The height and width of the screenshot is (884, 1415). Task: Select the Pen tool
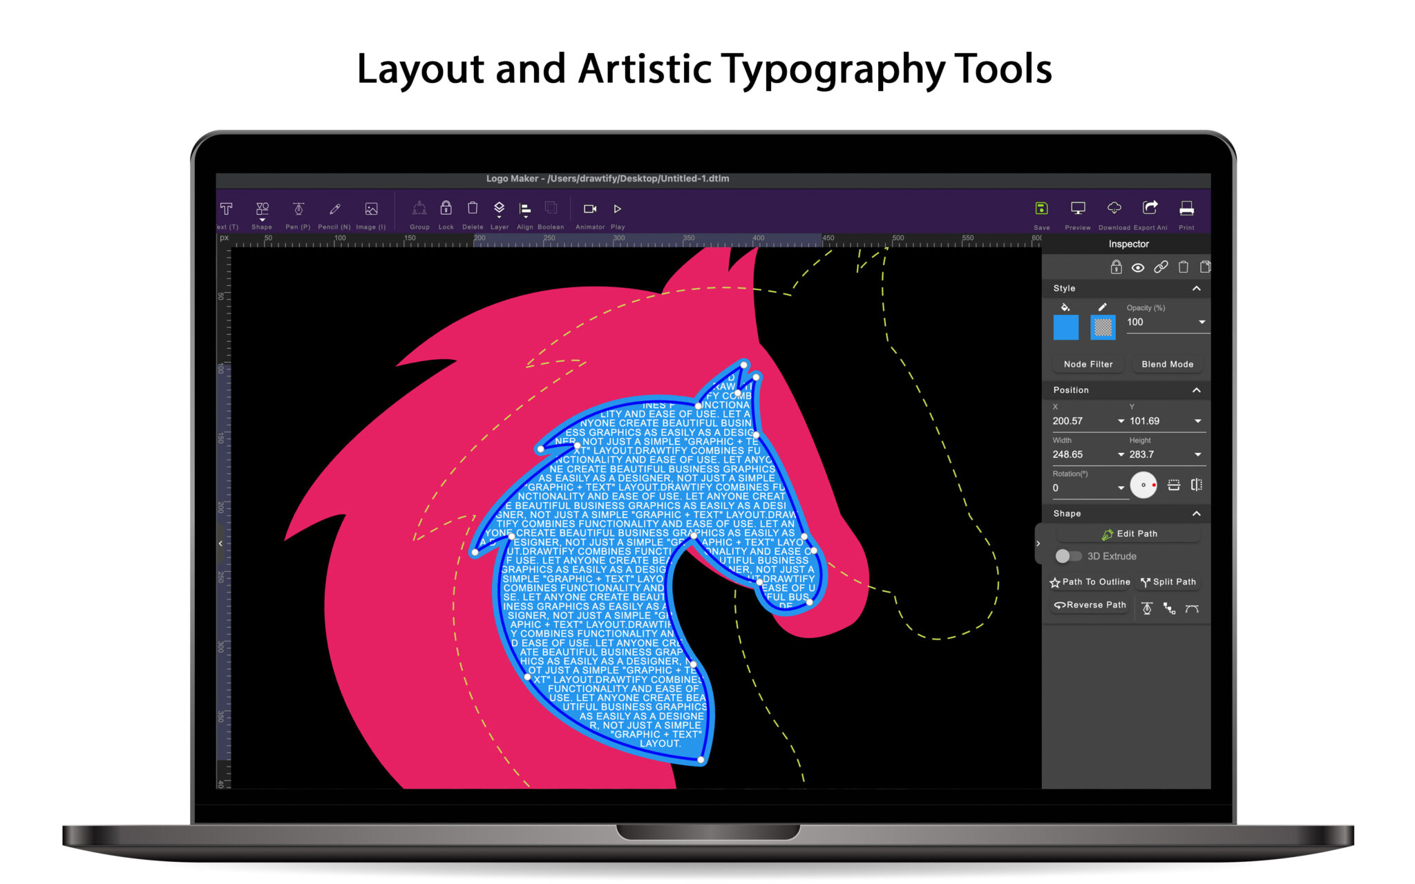pyautogui.click(x=297, y=209)
